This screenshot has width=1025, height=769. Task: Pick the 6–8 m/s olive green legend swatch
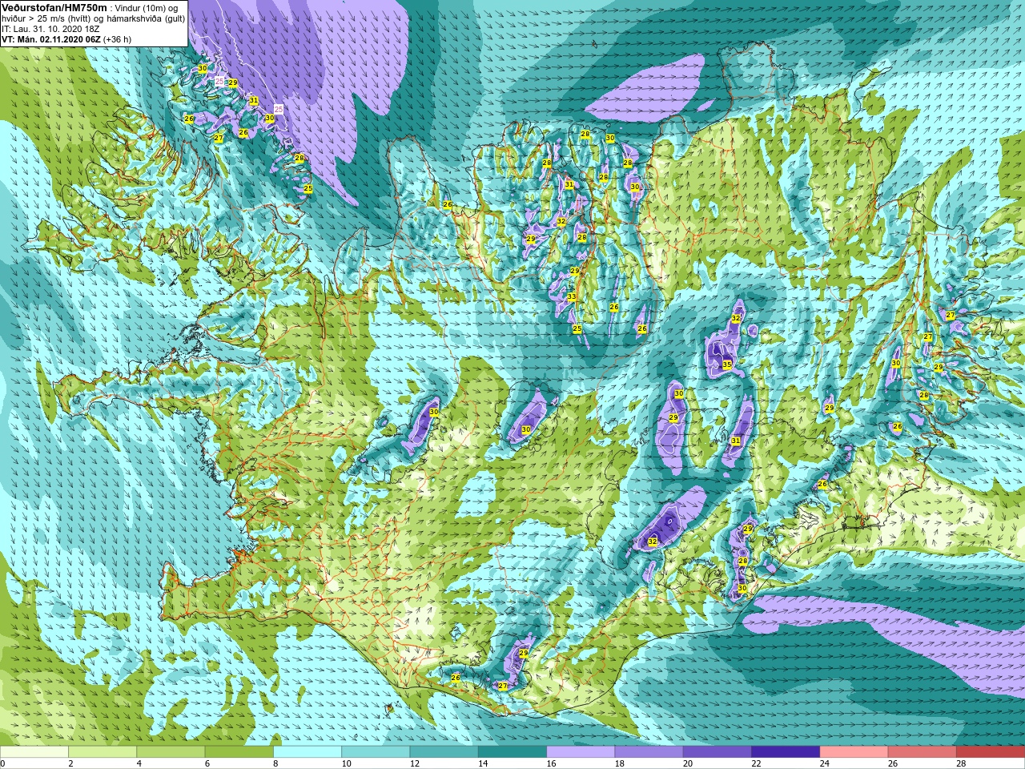[239, 752]
